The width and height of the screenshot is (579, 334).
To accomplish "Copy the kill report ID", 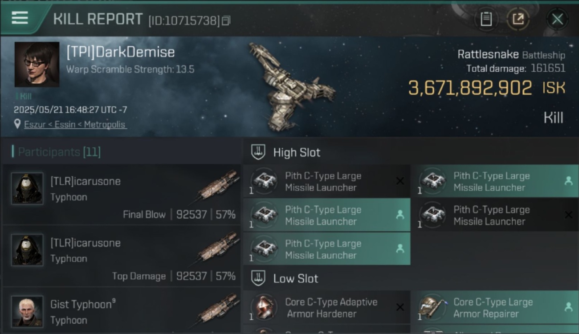I will [226, 20].
